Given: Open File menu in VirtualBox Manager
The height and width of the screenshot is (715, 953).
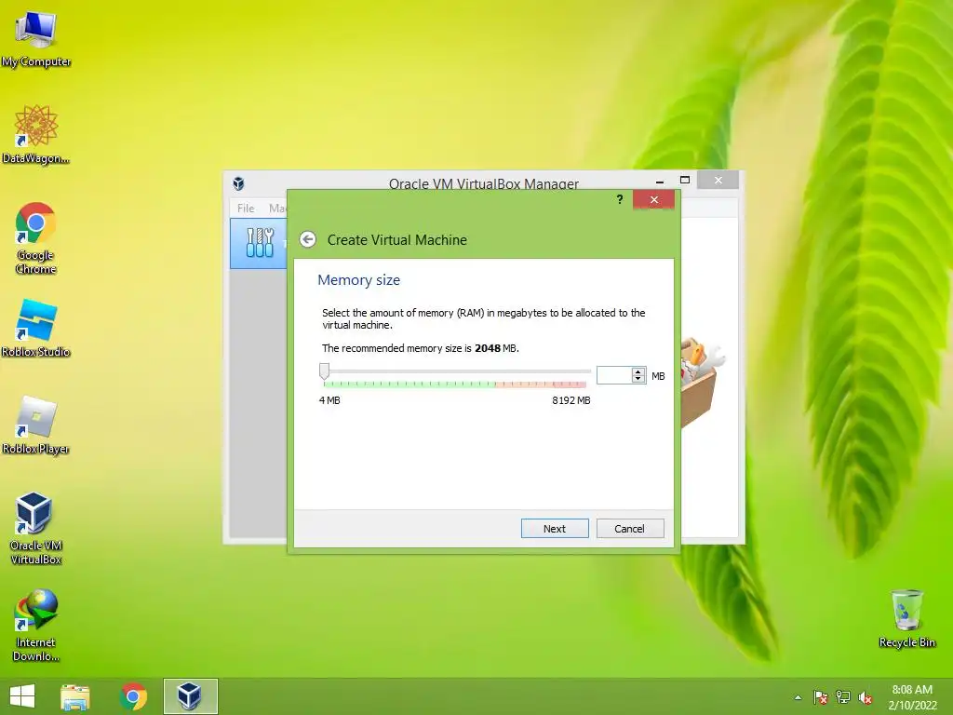Looking at the screenshot, I should [246, 208].
